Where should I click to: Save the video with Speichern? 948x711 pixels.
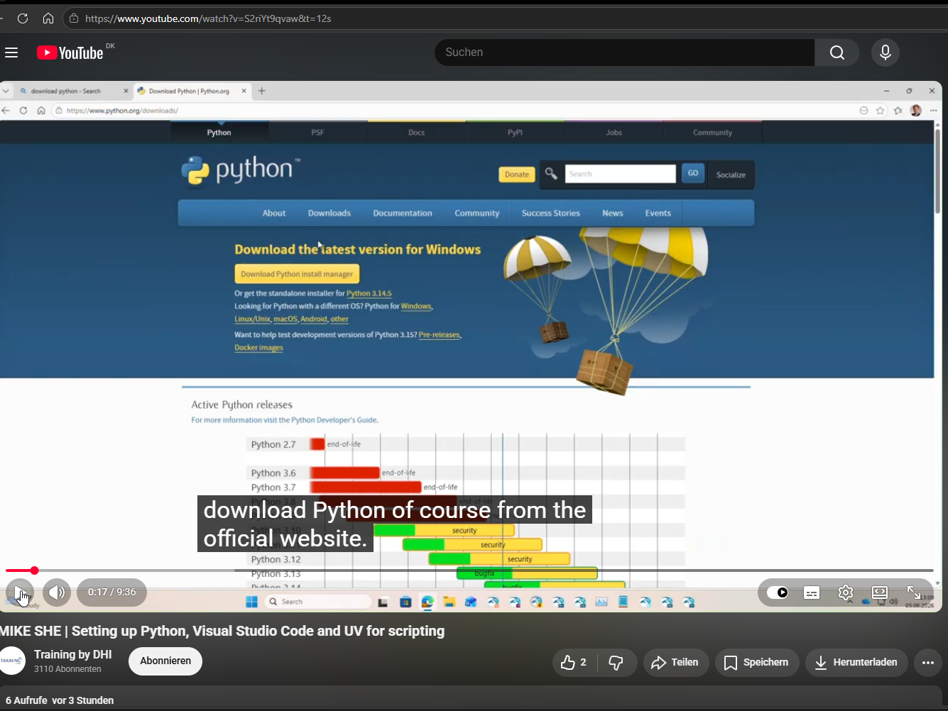click(x=757, y=662)
